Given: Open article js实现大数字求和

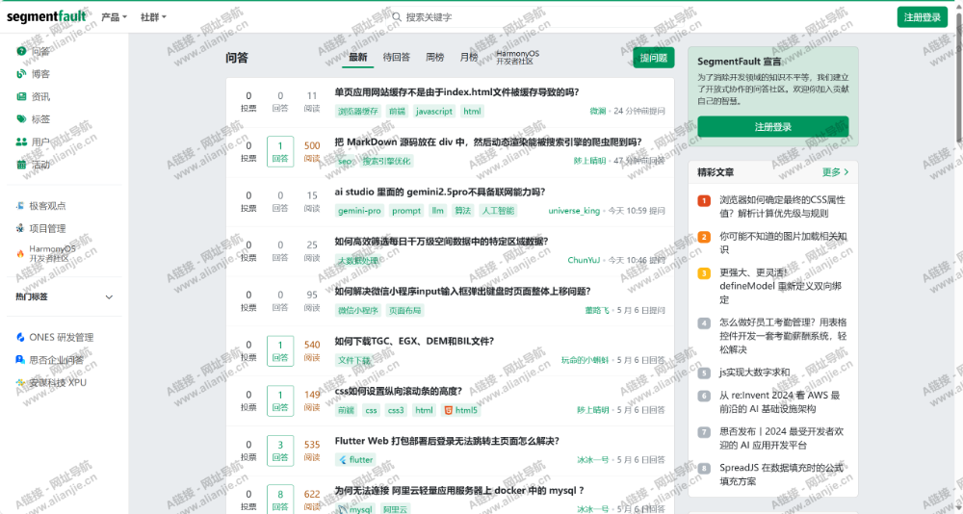Looking at the screenshot, I should pos(755,373).
